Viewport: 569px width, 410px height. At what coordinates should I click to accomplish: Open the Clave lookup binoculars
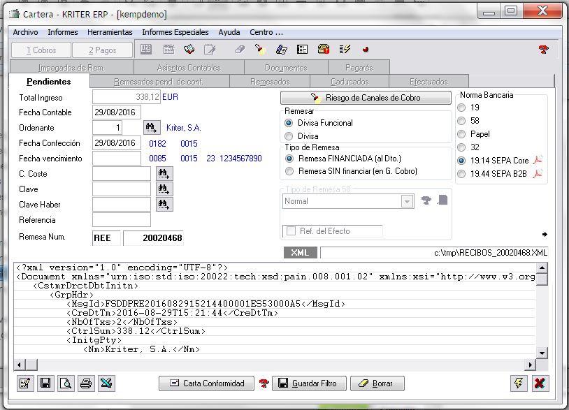(164, 189)
